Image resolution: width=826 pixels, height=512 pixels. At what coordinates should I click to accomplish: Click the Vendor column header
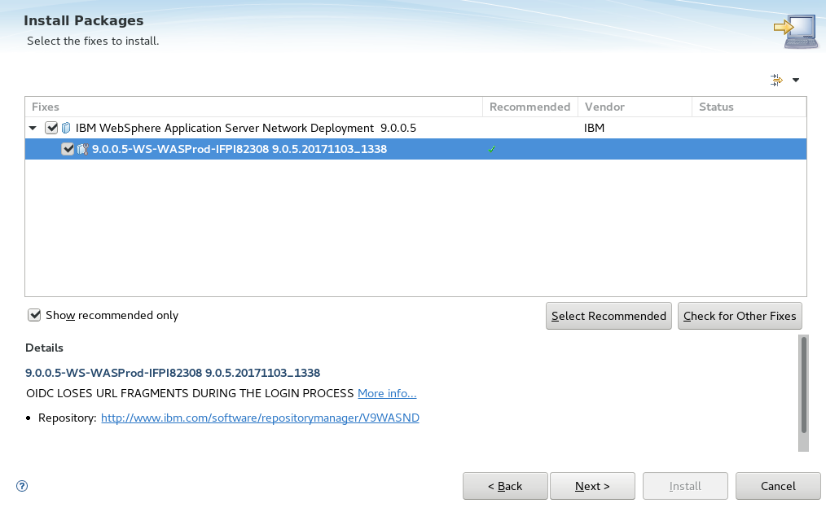[x=635, y=107]
